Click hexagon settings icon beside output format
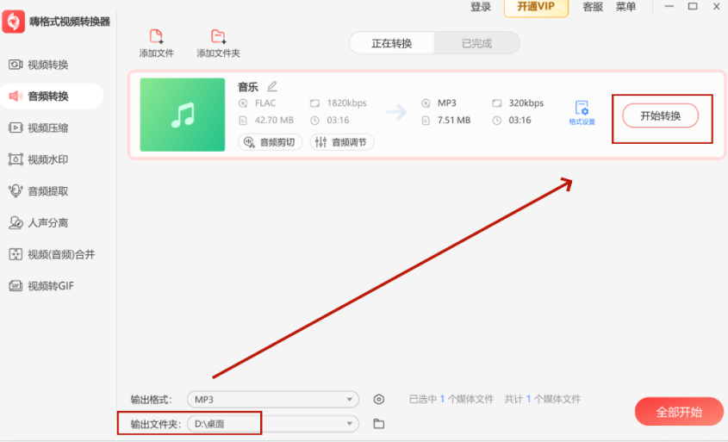The height and width of the screenshot is (442, 728). (x=379, y=399)
